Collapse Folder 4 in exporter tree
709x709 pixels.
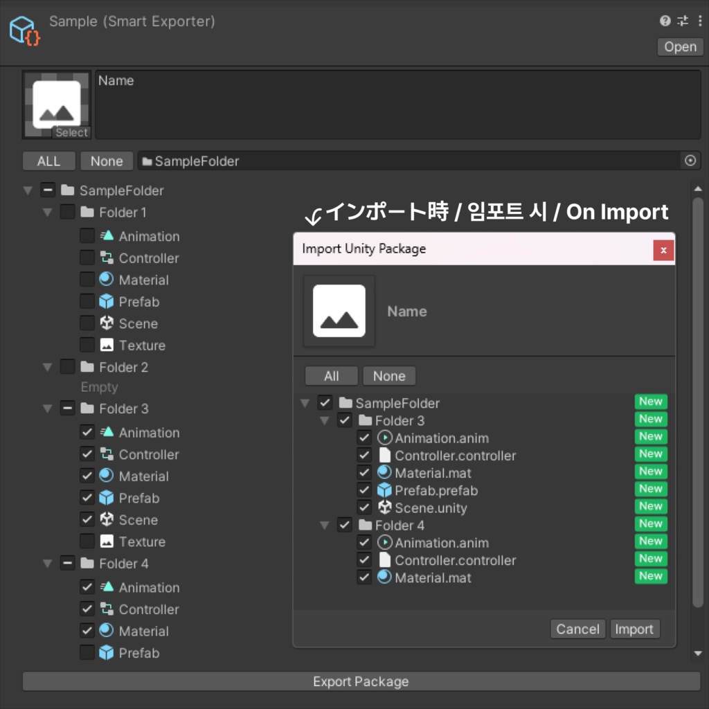coord(48,564)
